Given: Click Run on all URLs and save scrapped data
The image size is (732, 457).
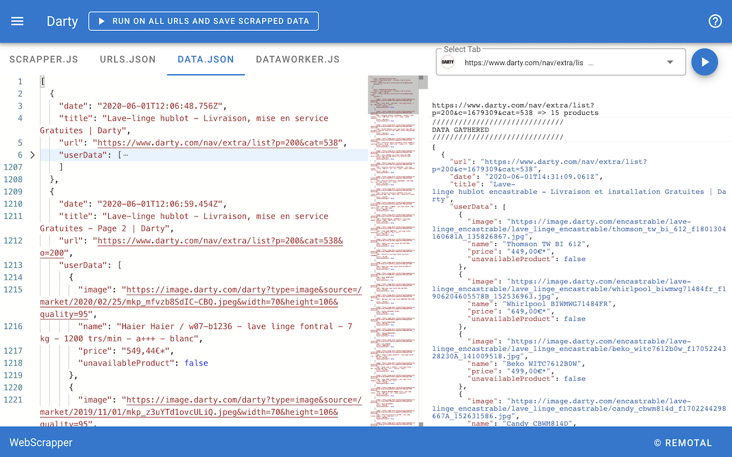Looking at the screenshot, I should tap(204, 21).
